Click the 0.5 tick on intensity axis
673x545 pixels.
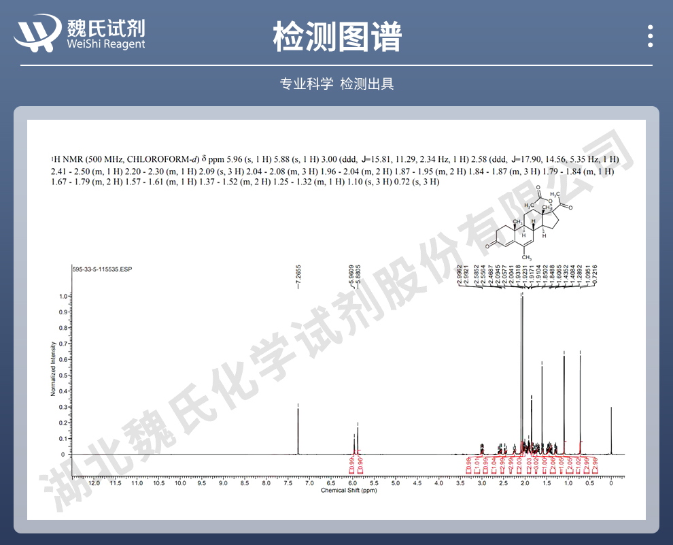click(x=63, y=376)
